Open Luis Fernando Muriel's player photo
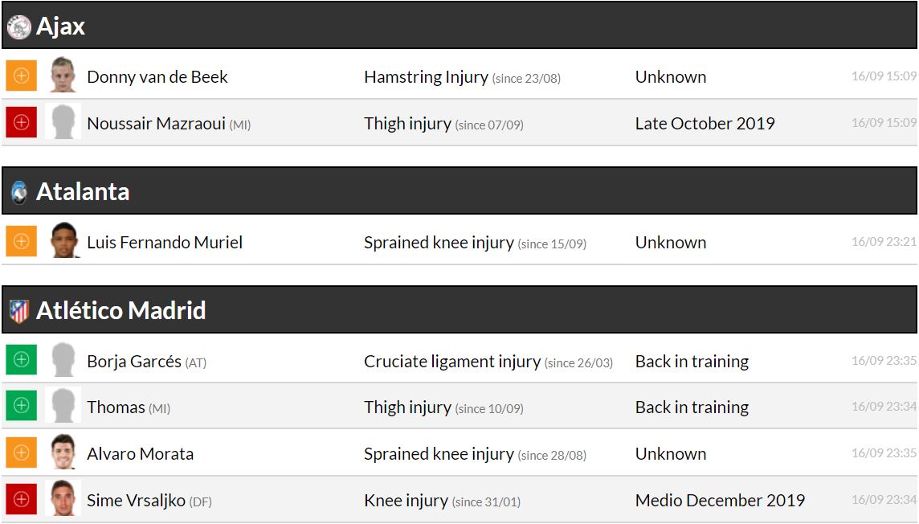This screenshot has width=919, height=524. coord(63,241)
